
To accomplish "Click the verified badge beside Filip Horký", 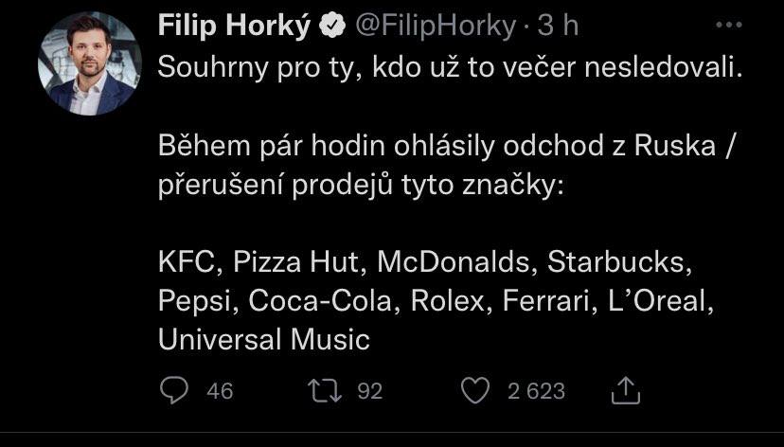I will click(x=331, y=27).
